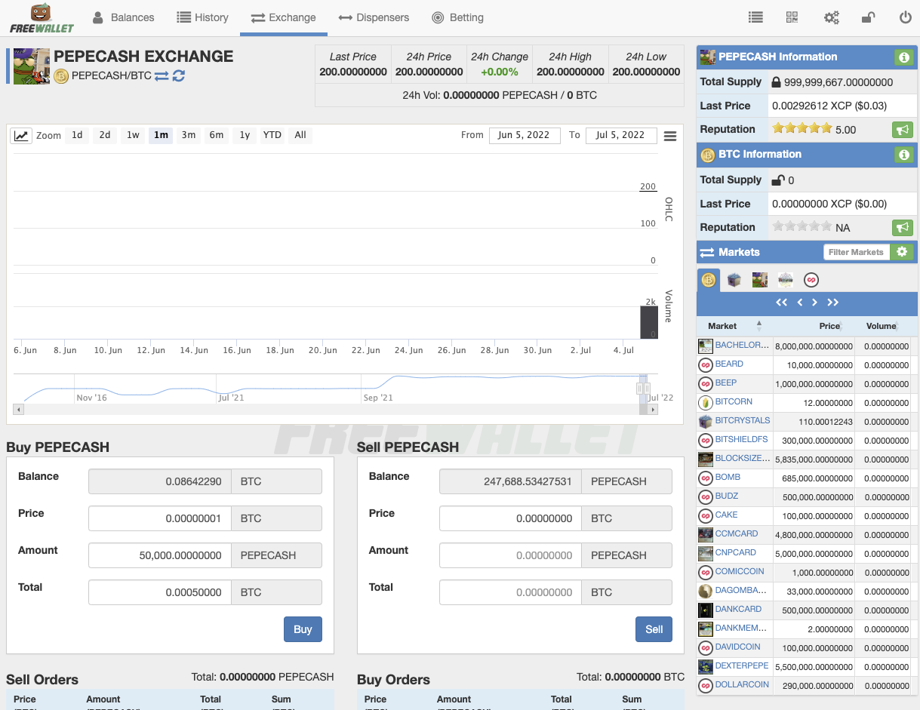The width and height of the screenshot is (920, 710).
Task: Open the Markets settings gear button
Action: click(902, 252)
